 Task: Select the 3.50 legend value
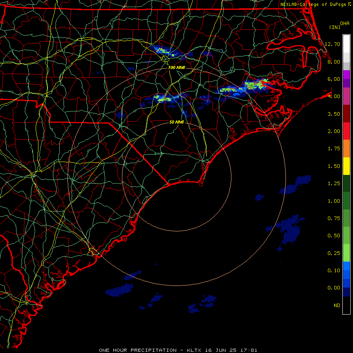pos(334,114)
